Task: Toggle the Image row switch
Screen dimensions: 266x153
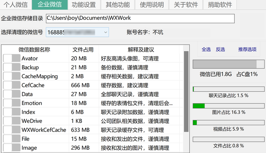Action: point(12,148)
